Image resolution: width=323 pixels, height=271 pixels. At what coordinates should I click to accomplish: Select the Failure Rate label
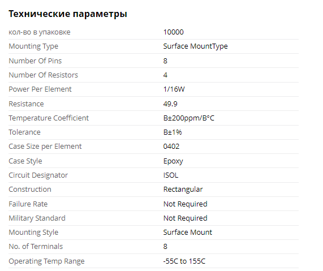pos(28,204)
